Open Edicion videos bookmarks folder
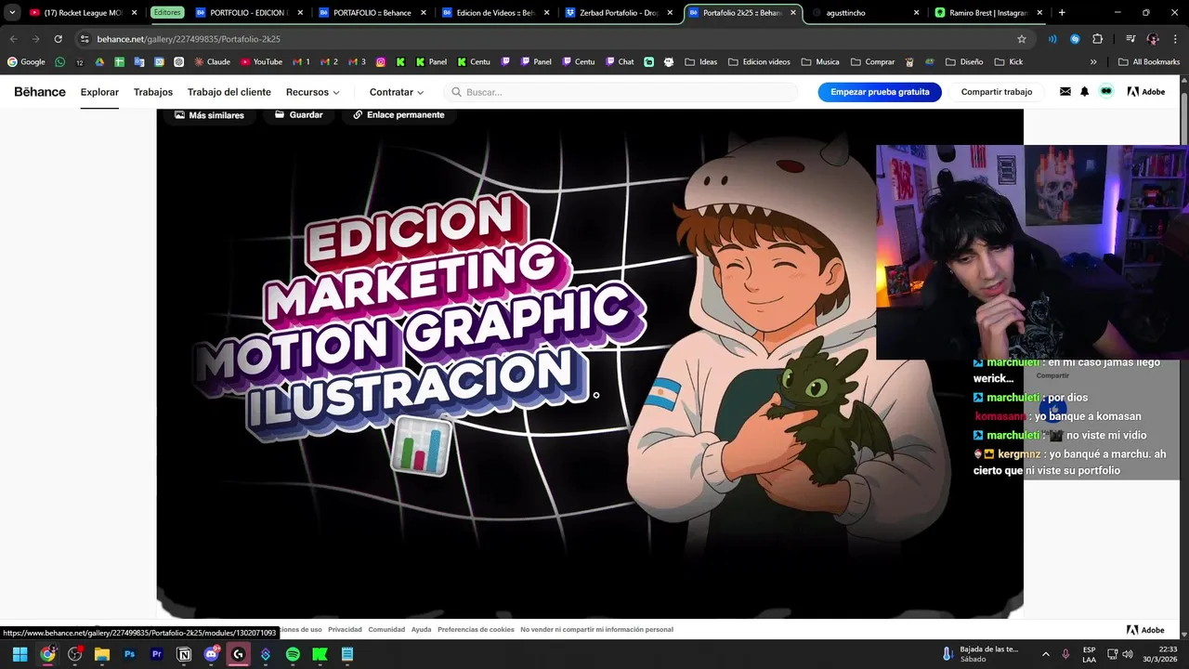Screen dimensions: 1189x669 point(759,62)
